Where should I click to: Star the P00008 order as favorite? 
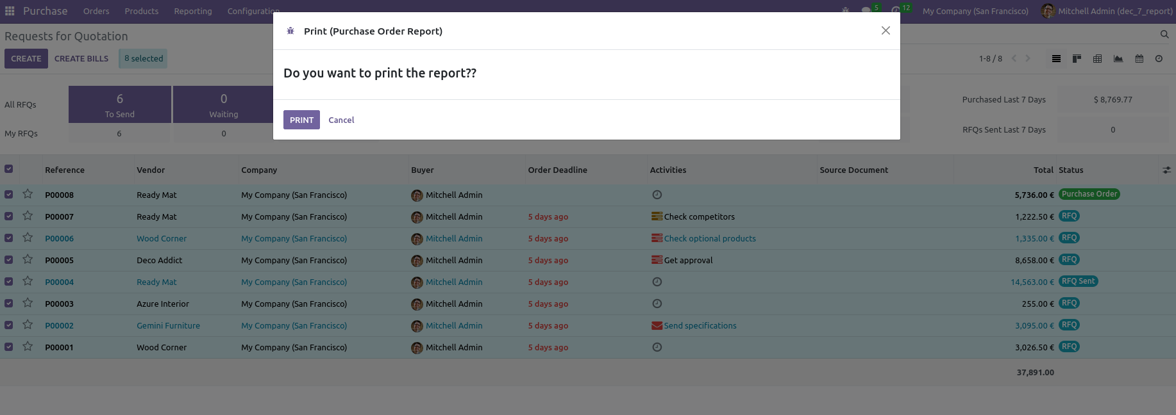[28, 194]
